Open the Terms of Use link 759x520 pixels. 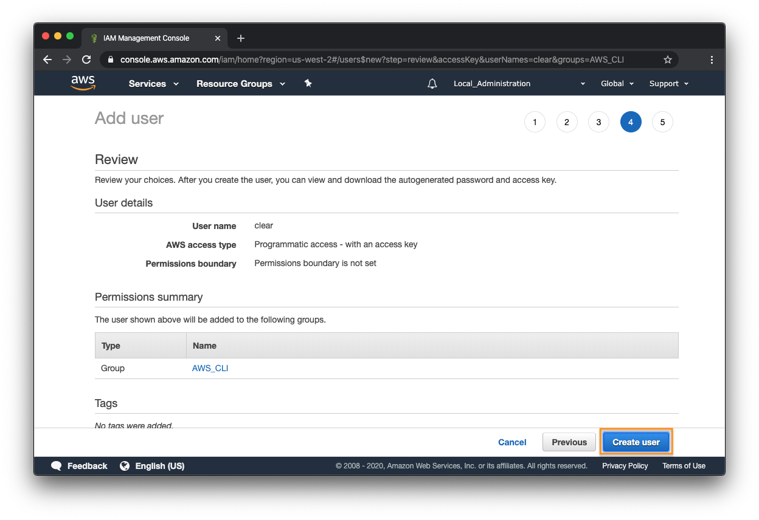click(x=684, y=466)
